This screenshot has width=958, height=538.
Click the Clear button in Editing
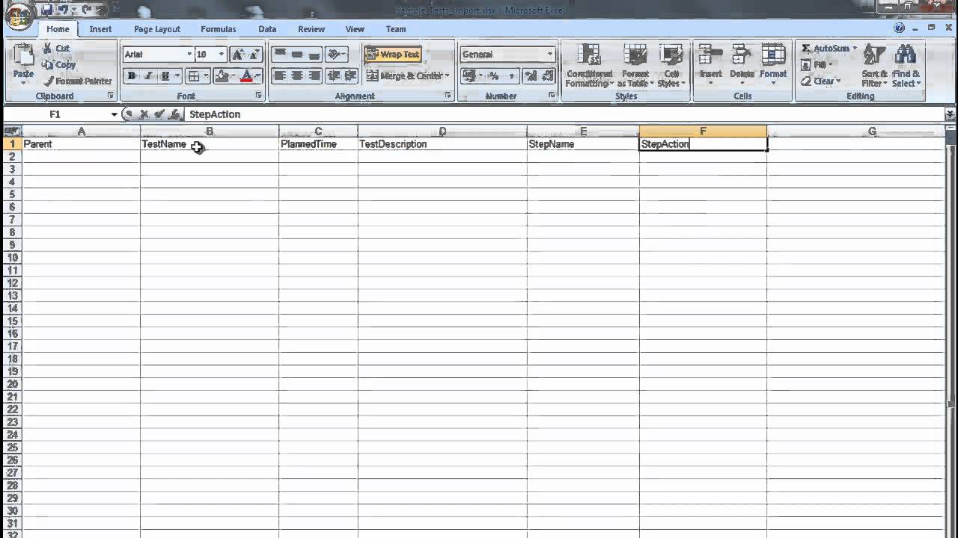(x=821, y=81)
